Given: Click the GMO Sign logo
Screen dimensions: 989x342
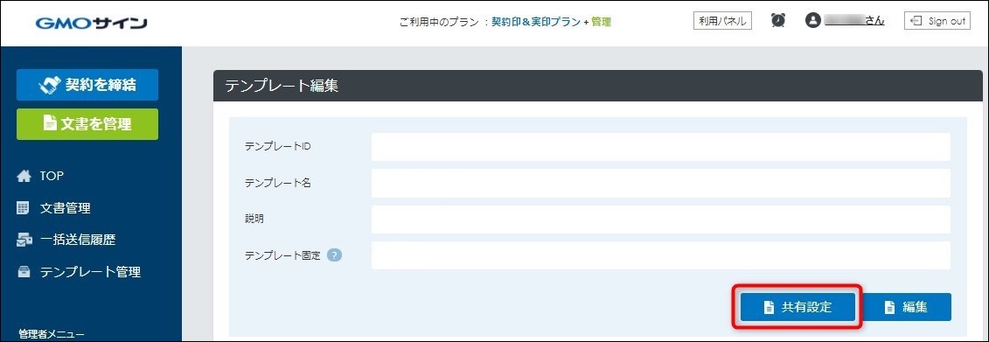Looking at the screenshot, I should pyautogui.click(x=92, y=24).
